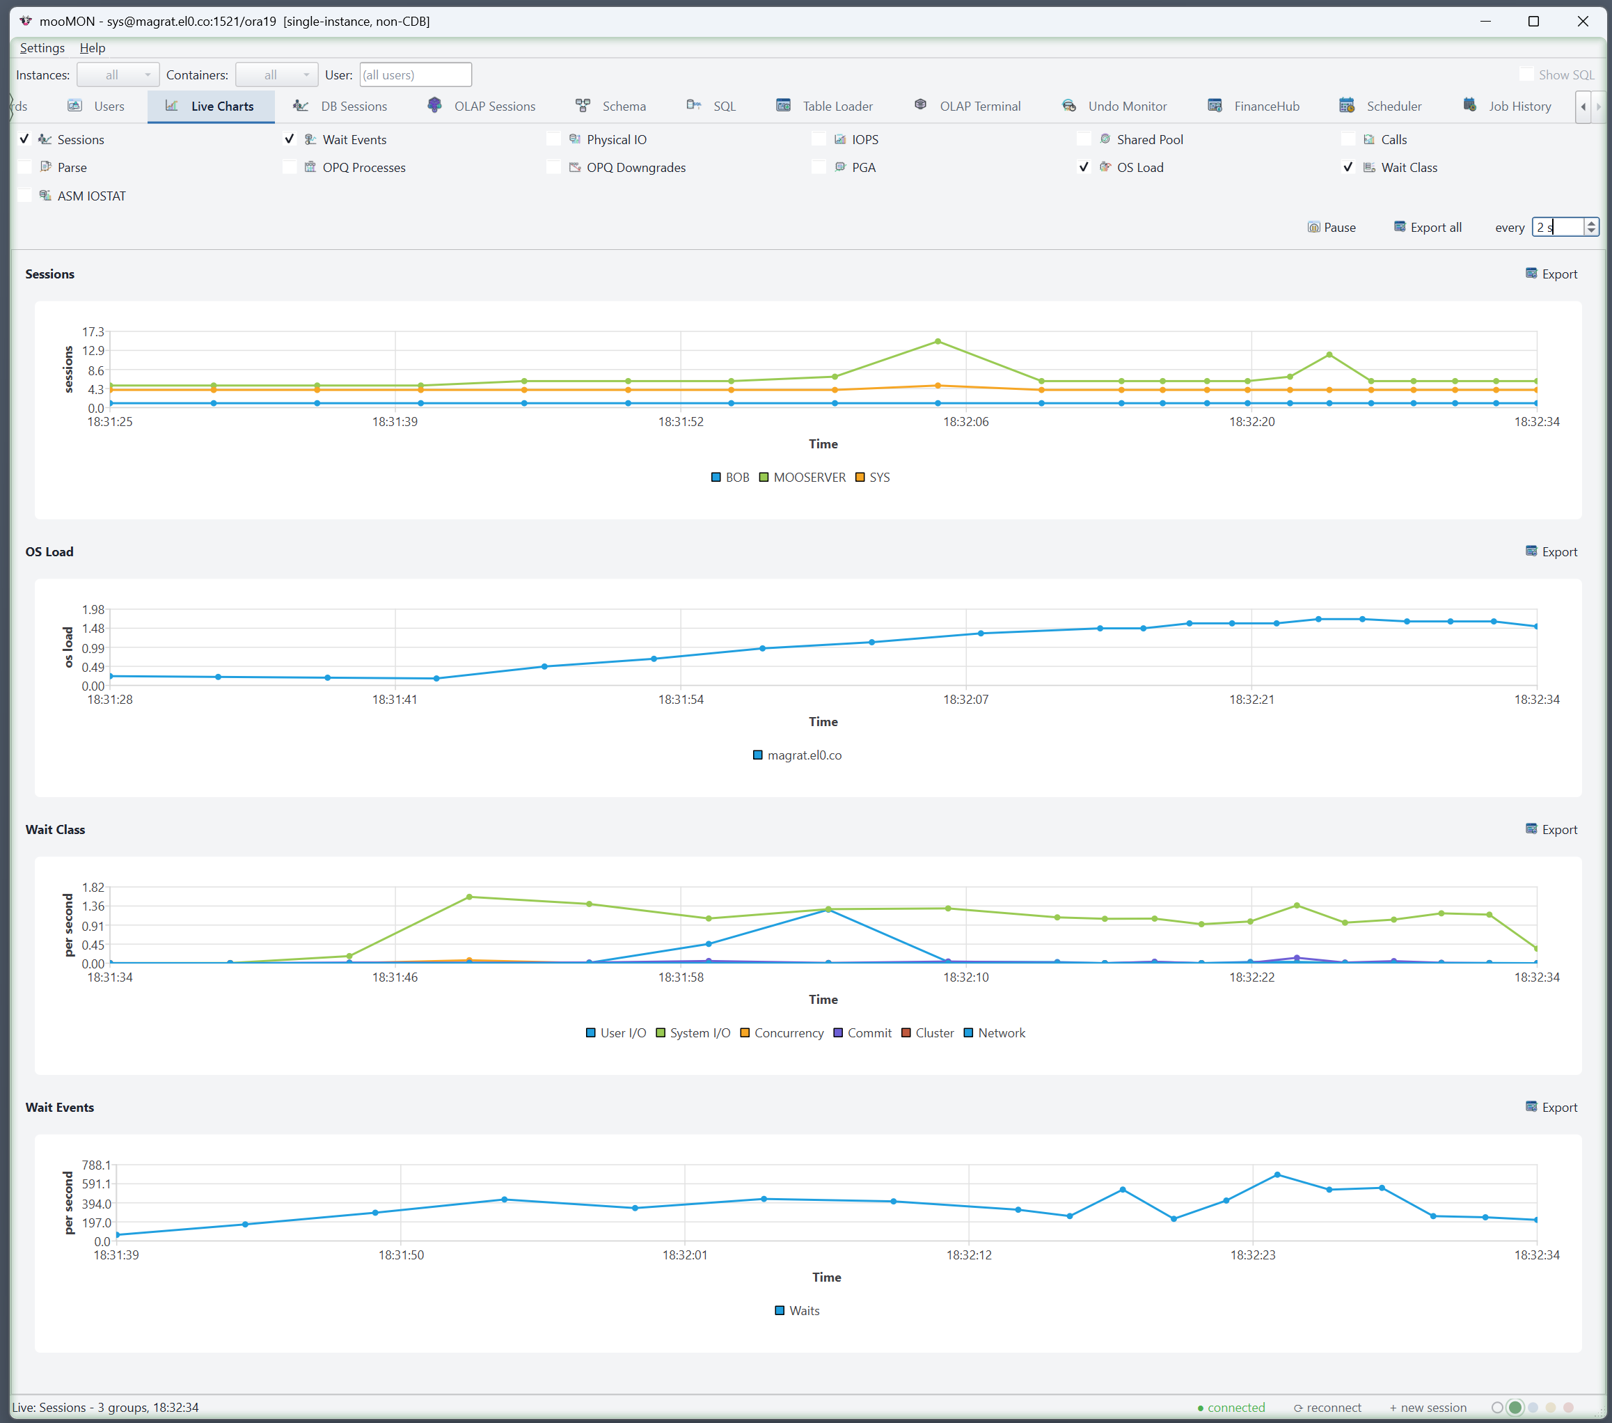This screenshot has width=1612, height=1423.
Task: Decrease the refresh interval with down arrow
Action: 1592,232
